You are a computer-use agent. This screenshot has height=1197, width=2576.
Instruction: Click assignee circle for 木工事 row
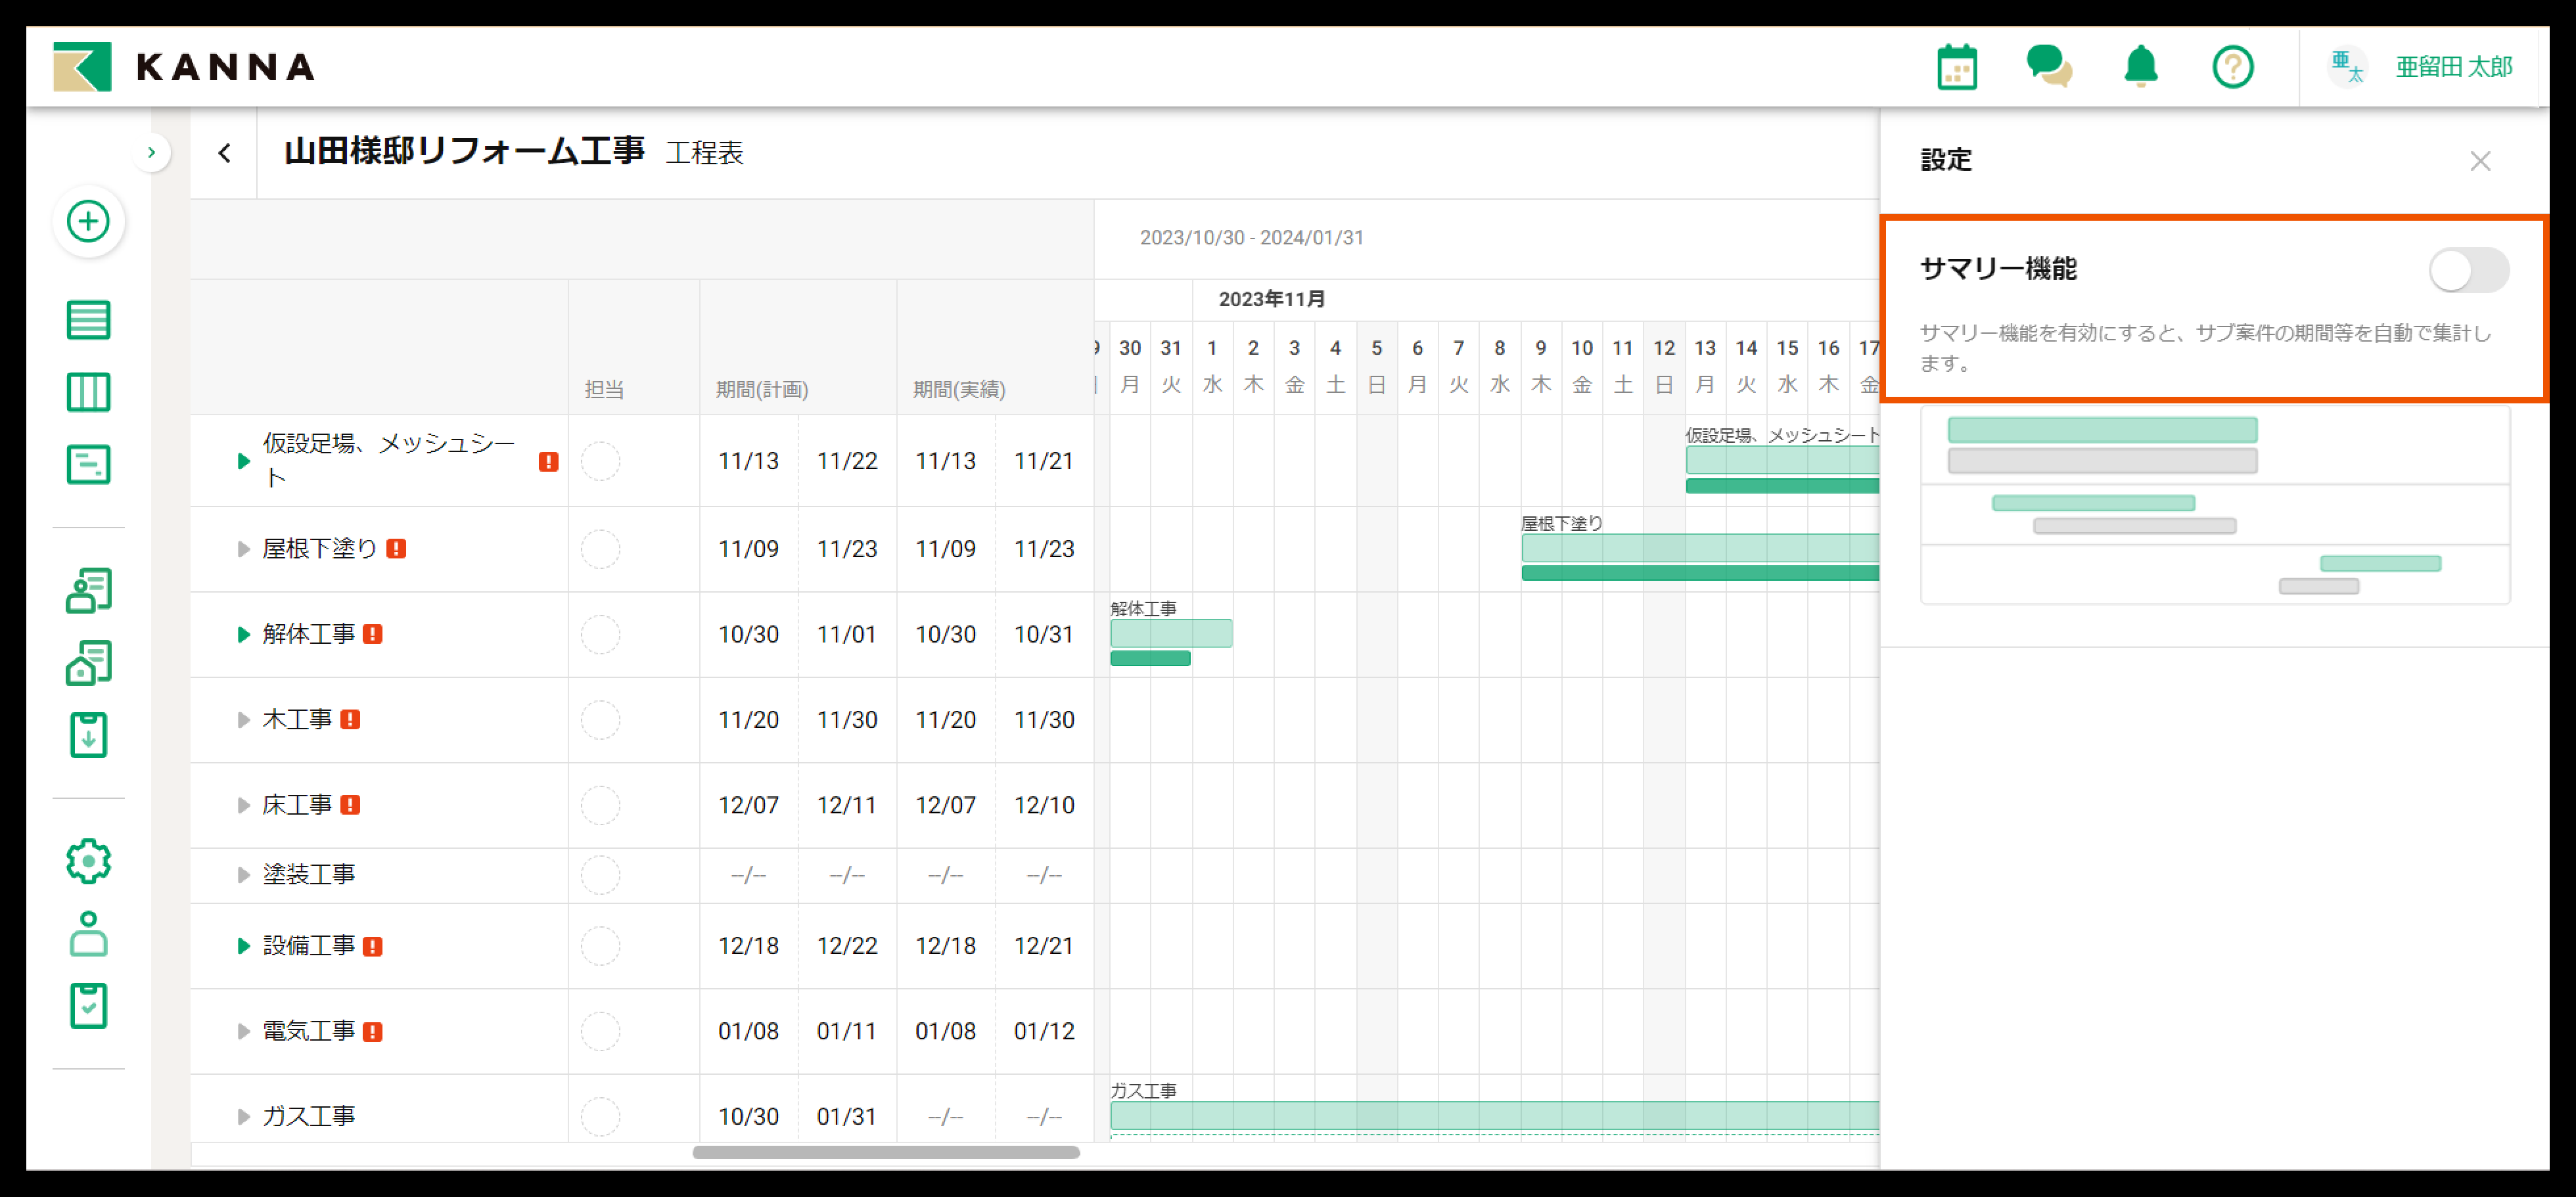tap(600, 720)
